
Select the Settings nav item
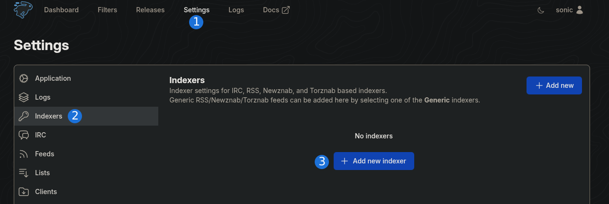click(197, 10)
